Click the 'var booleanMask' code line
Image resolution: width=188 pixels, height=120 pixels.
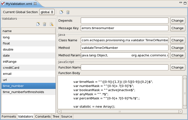click(x=104, y=90)
